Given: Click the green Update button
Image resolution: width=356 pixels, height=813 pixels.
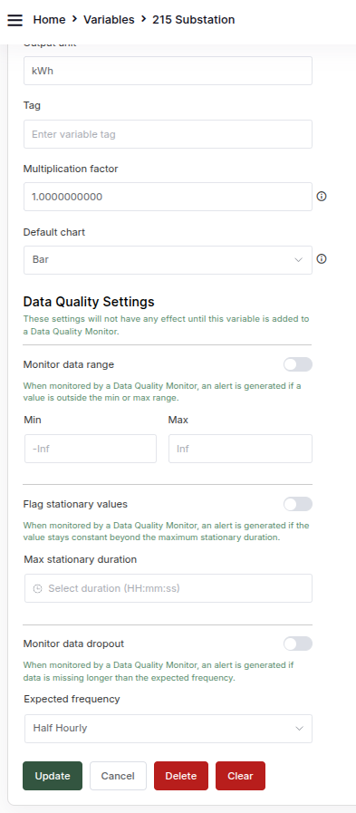Looking at the screenshot, I should 53,776.
